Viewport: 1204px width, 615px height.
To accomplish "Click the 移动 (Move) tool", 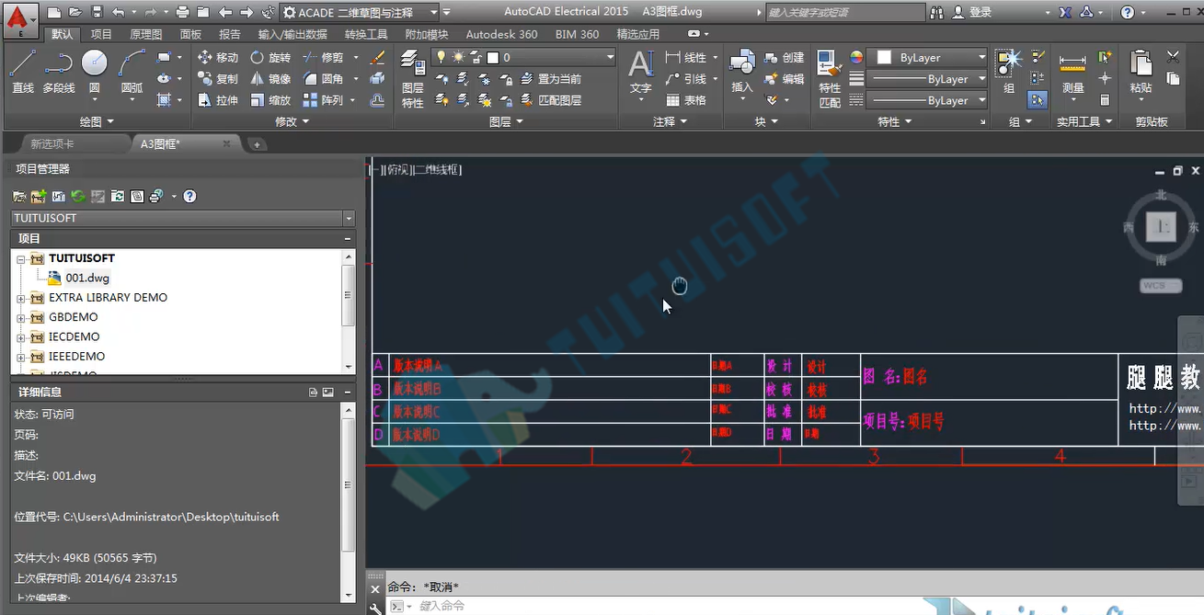I will [x=218, y=57].
